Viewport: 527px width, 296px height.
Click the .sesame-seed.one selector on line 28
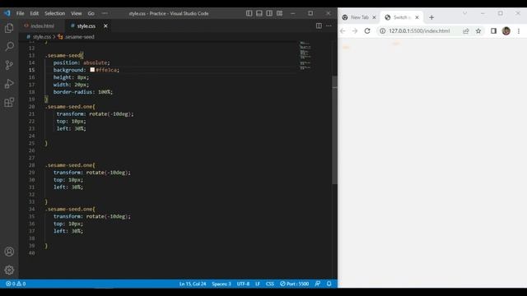(x=70, y=165)
